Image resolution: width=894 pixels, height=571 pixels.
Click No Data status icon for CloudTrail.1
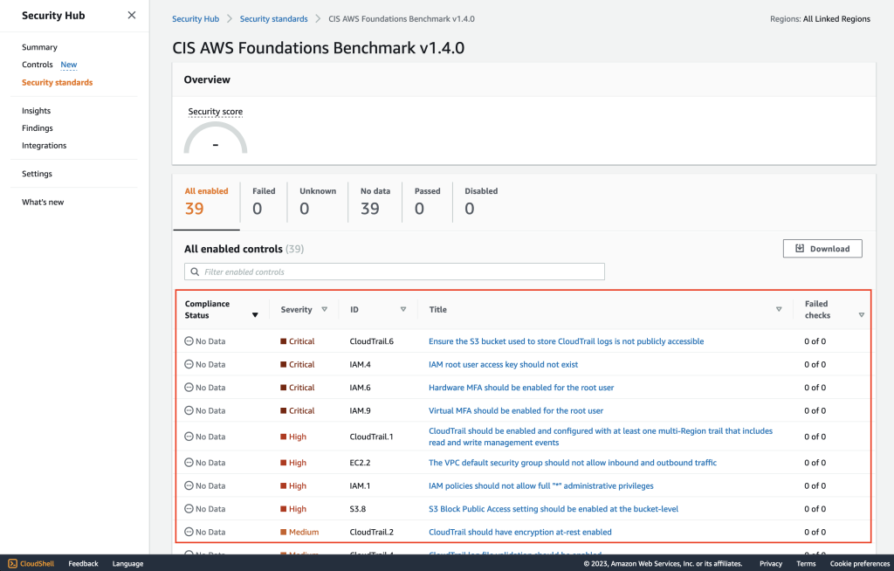point(189,437)
